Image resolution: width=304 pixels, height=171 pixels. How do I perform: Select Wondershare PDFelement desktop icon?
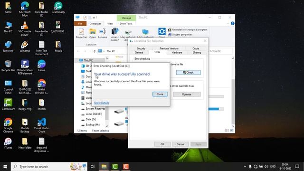pyautogui.click(x=25, y=67)
